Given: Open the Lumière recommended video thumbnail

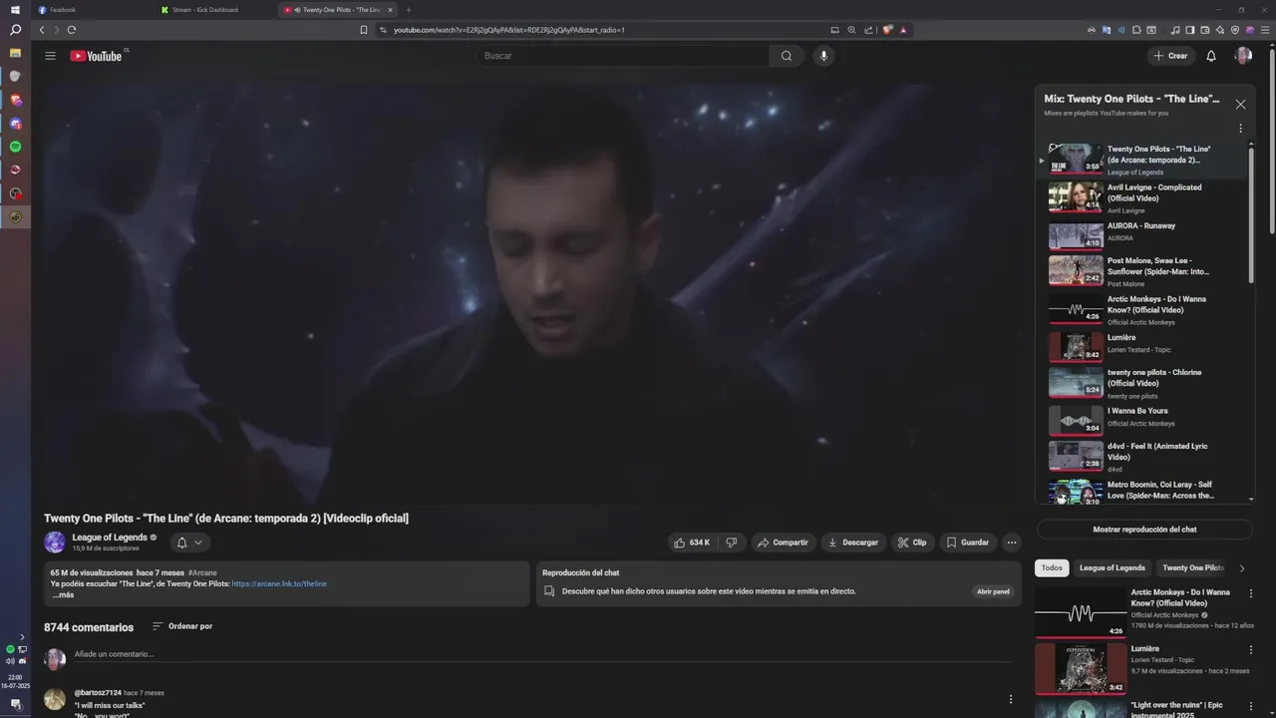Looking at the screenshot, I should (1081, 667).
